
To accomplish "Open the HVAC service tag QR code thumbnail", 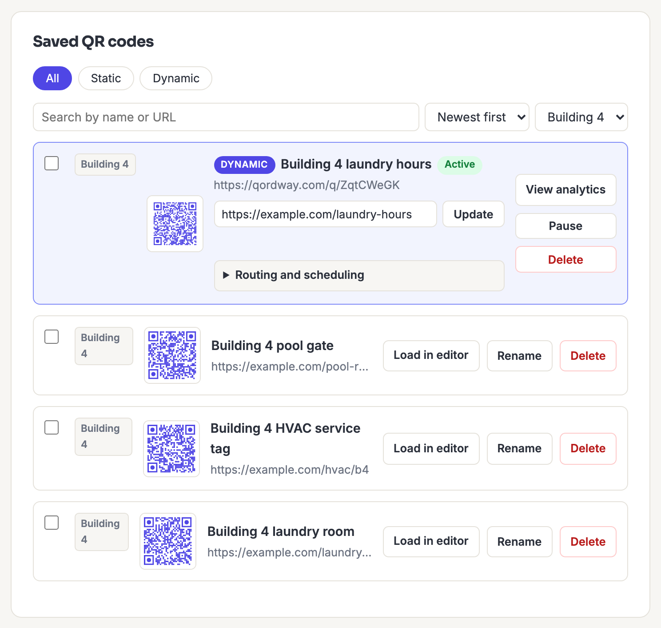I will coord(171,448).
